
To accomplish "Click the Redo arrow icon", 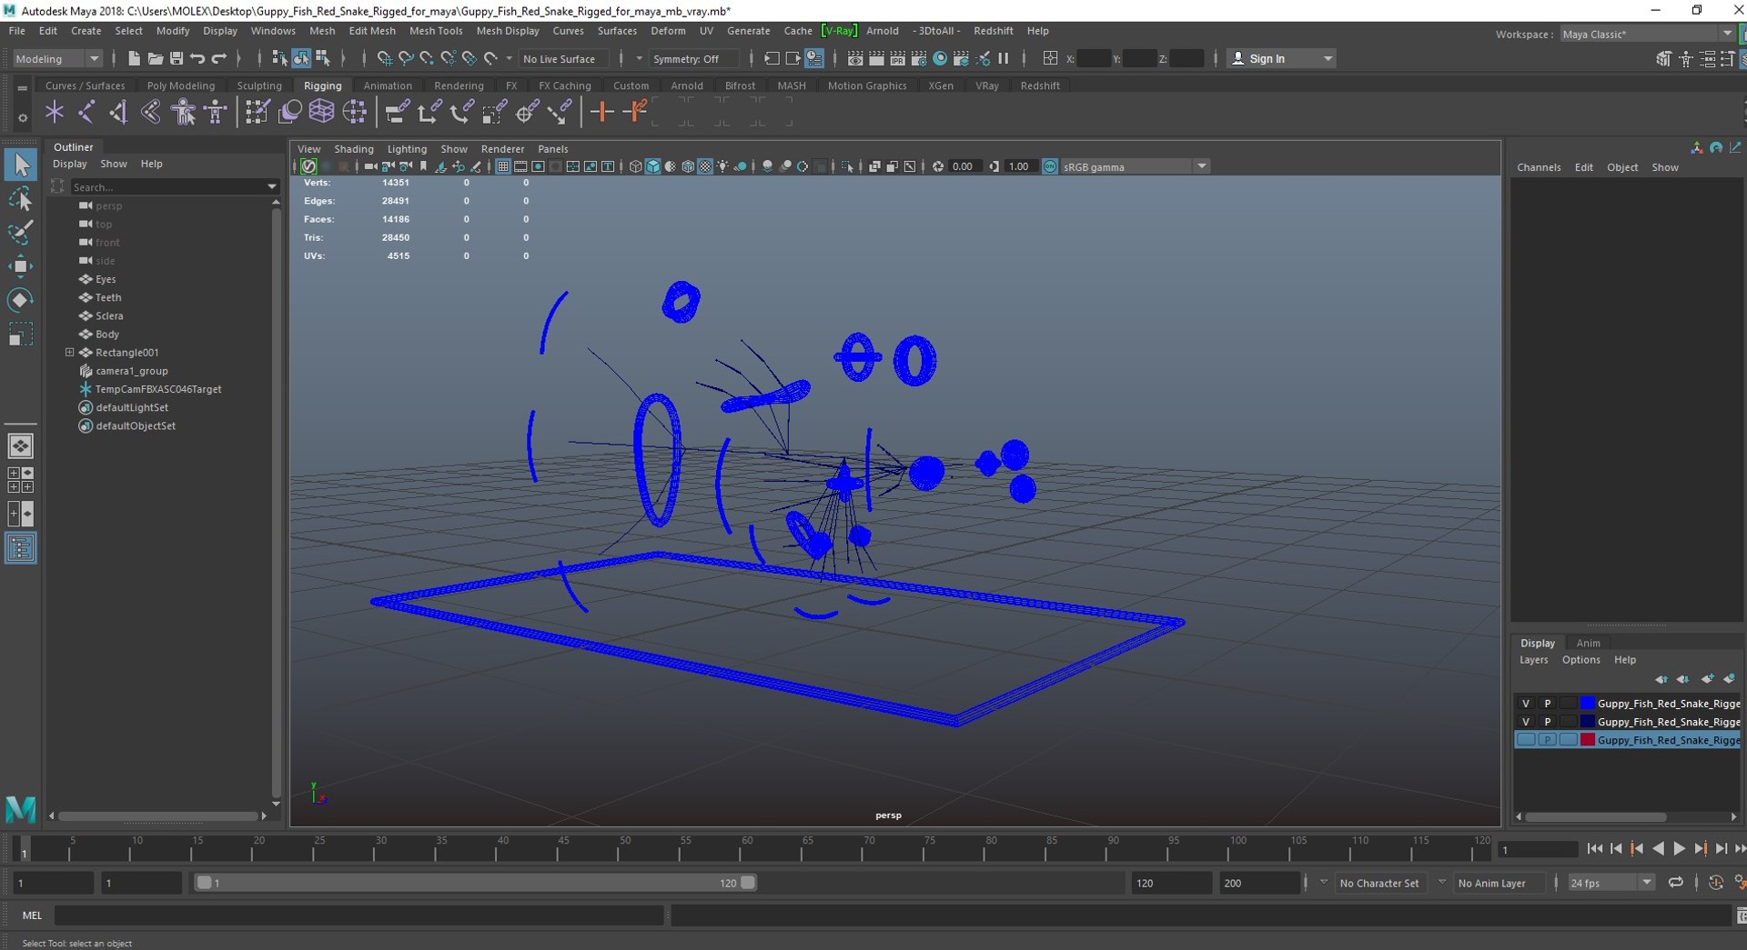I will tap(218, 58).
